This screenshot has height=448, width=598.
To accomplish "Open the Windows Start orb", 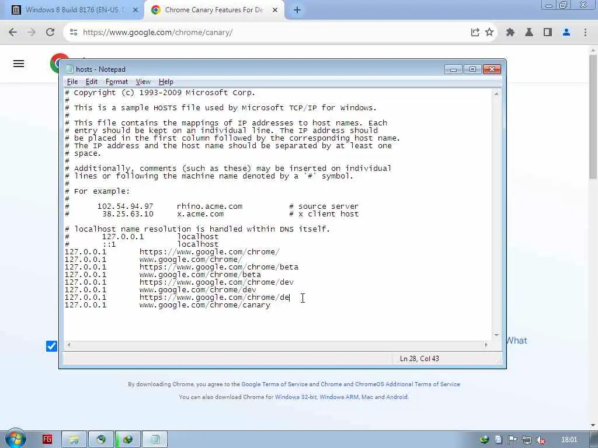I will [15, 439].
